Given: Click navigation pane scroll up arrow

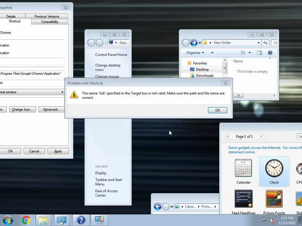Looking at the screenshot, I should pyautogui.click(x=225, y=60).
